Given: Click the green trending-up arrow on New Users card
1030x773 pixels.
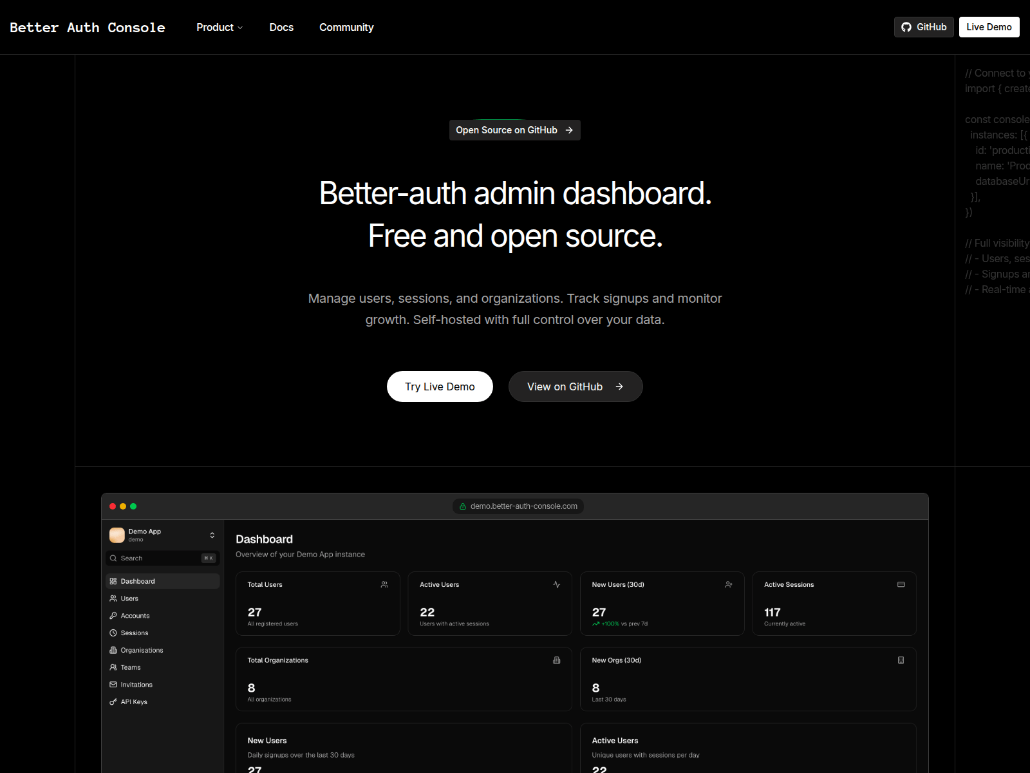Looking at the screenshot, I should (596, 624).
